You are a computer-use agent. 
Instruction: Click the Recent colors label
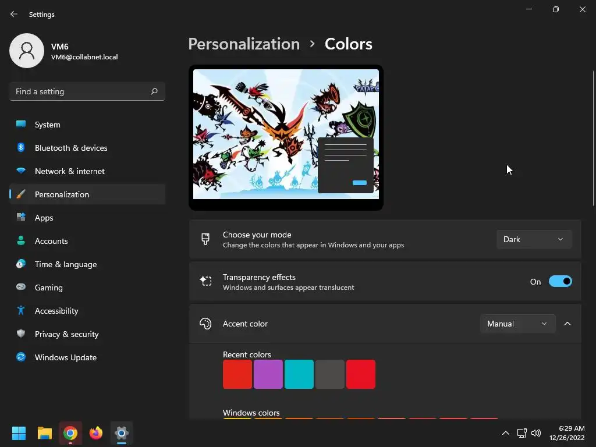pyautogui.click(x=247, y=354)
